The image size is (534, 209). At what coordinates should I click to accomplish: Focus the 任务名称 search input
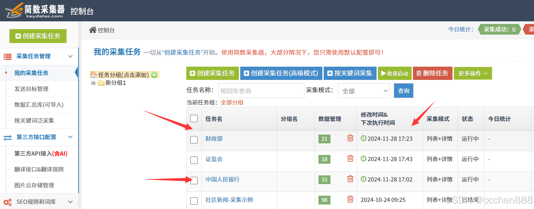coord(261,91)
